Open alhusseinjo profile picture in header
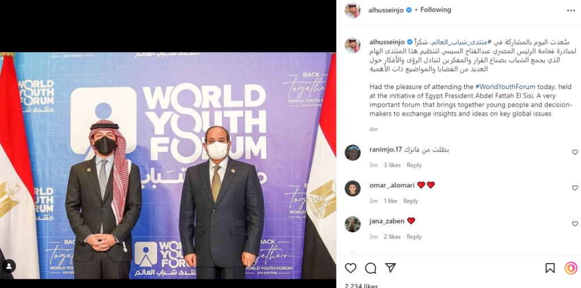Viewport: 581px width, 288px height. pyautogui.click(x=352, y=10)
